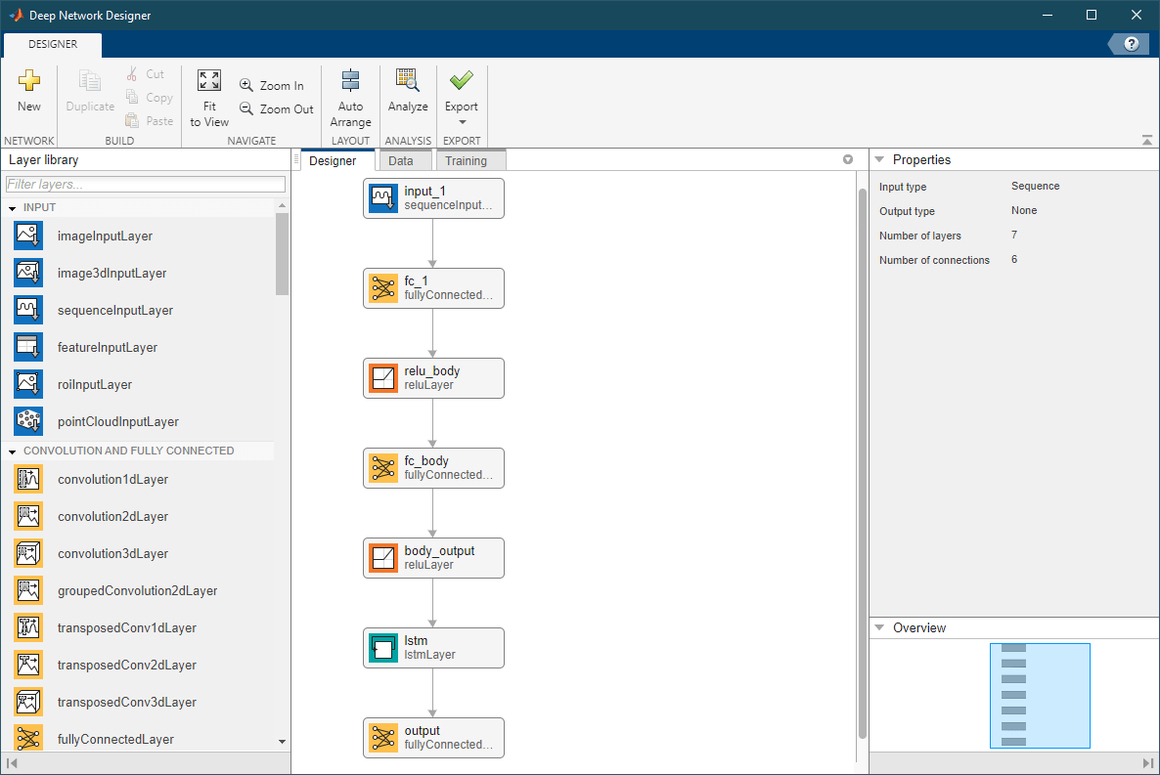Screen dimensions: 1160x775
Task: Click the Auto Arrange icon
Action: (x=351, y=80)
